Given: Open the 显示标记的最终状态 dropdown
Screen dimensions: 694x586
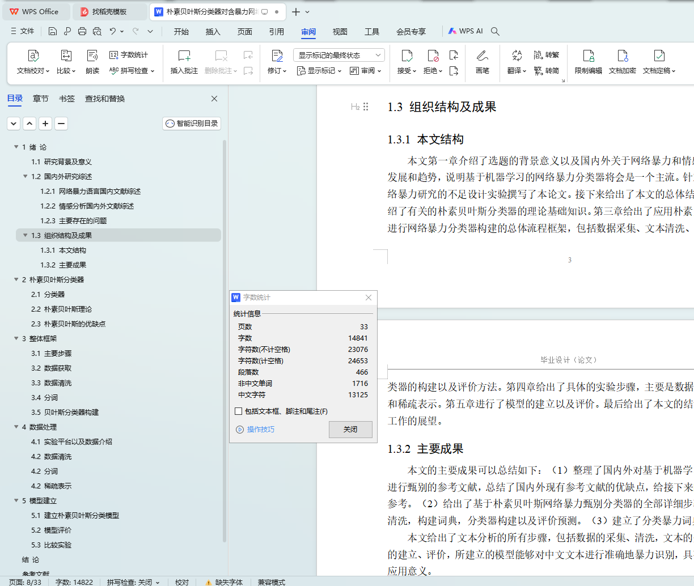Looking at the screenshot, I should [338, 55].
